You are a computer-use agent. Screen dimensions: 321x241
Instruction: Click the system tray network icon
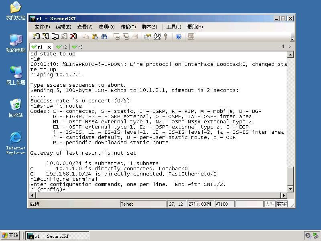[316, 236]
